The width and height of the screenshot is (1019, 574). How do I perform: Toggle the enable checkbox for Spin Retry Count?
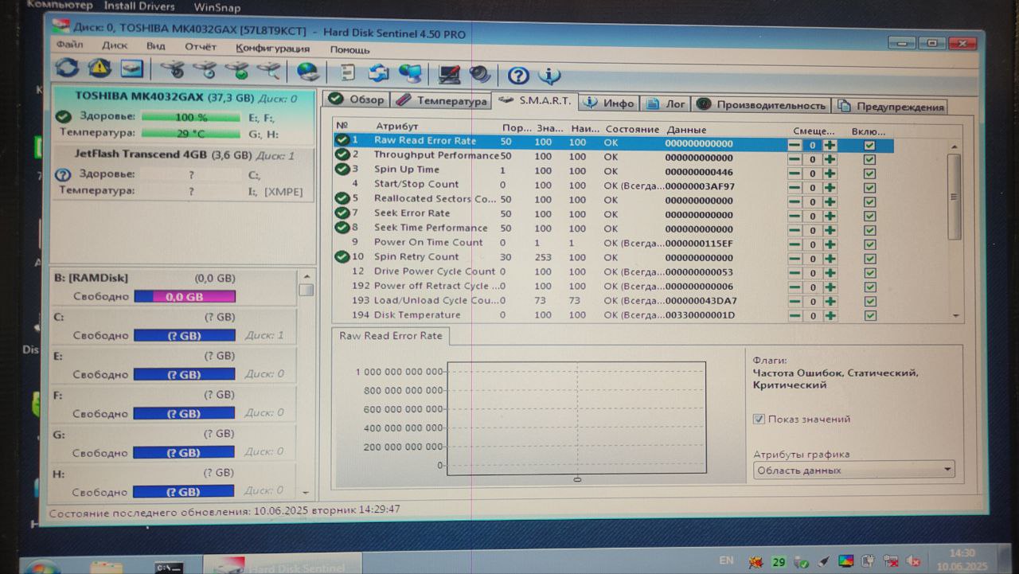click(x=869, y=259)
